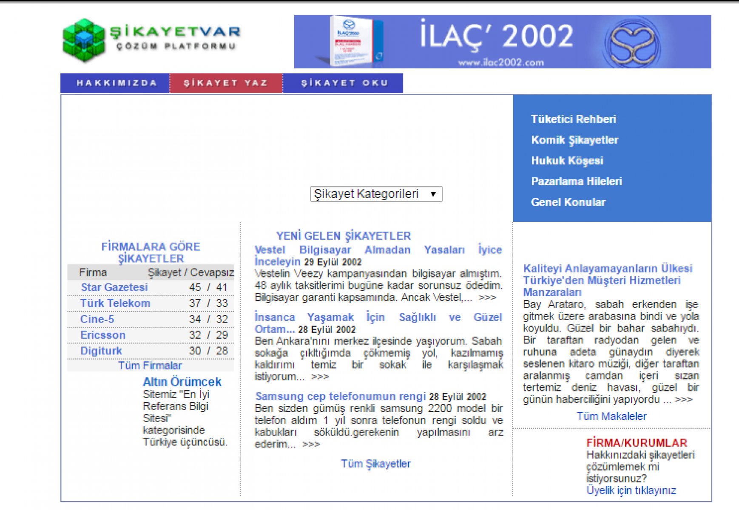The width and height of the screenshot is (739, 510).
Task: Go to the Şikayet Oku tab
Action: point(344,83)
